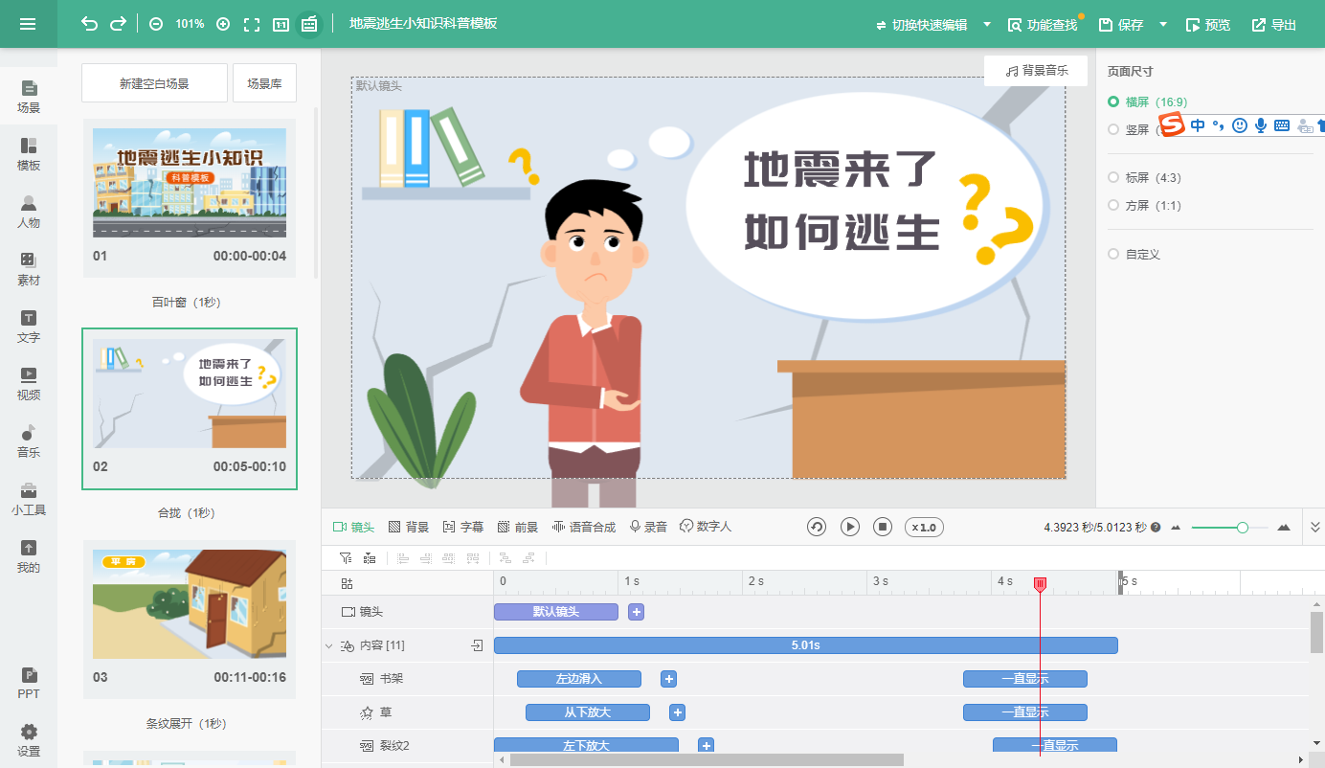Collapse the 内容 [11] layer group
Screen dimensions: 1325x768
click(x=329, y=646)
